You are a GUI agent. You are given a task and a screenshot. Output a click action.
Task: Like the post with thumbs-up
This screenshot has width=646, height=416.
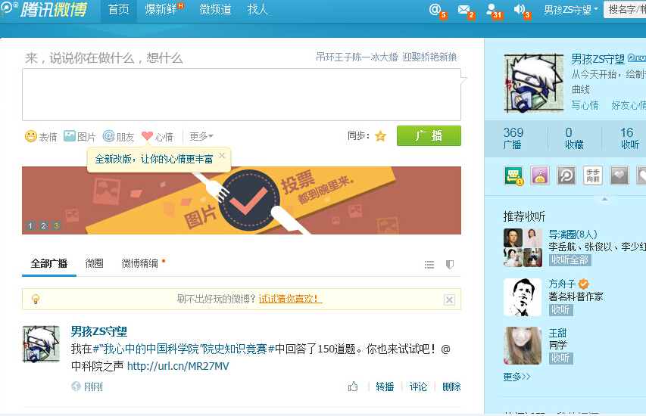353,387
